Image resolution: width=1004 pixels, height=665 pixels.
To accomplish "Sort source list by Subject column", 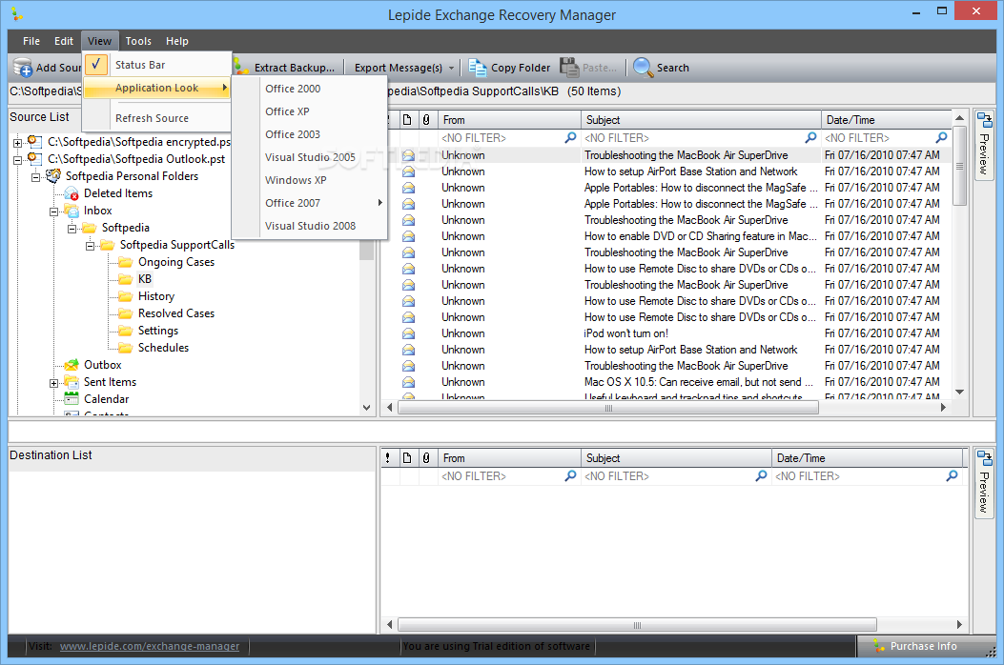I will 701,120.
